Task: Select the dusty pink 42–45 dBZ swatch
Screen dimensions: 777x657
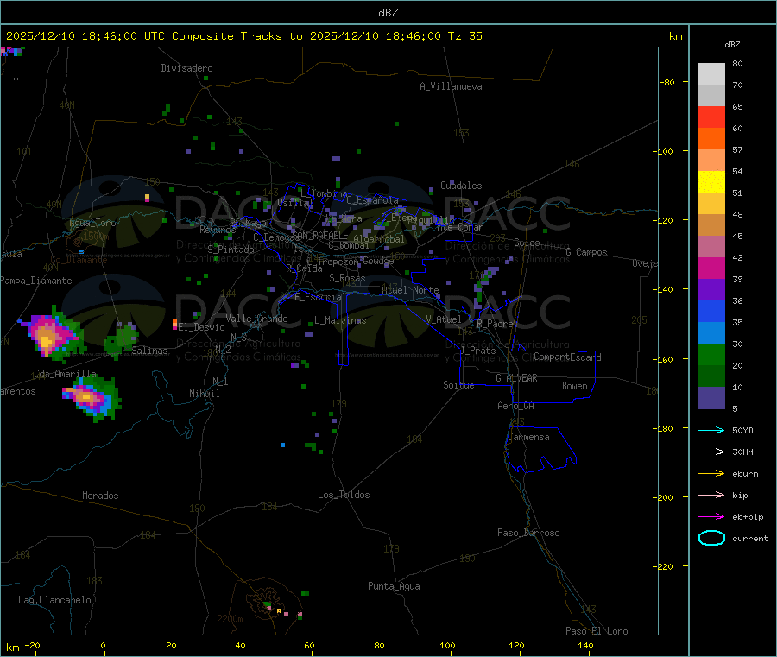Action: coord(711,247)
